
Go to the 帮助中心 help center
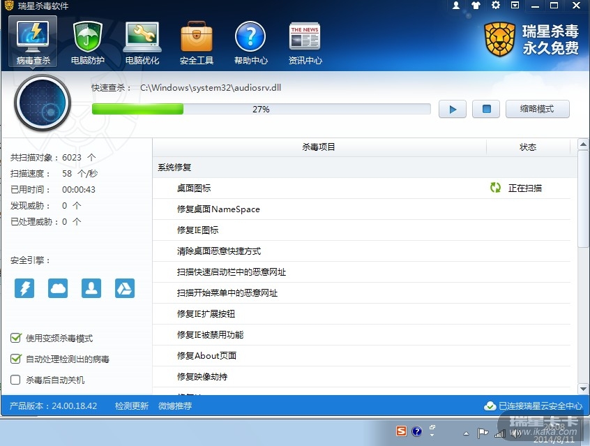tap(250, 42)
